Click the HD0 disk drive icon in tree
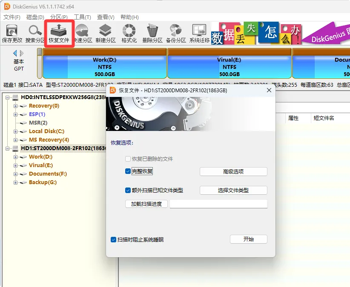The width and height of the screenshot is (350, 287). 15,97
